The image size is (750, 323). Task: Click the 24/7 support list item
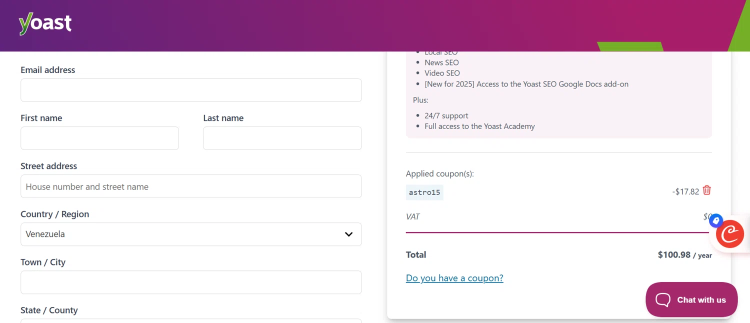coord(446,115)
